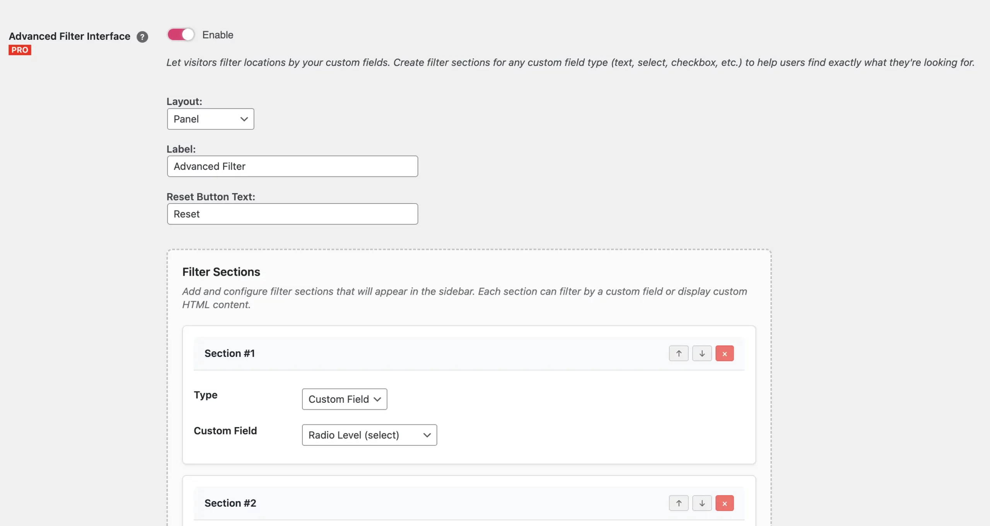Screen dimensions: 990x526
Task: Move Section #2 up with arrow
Action: (678, 503)
